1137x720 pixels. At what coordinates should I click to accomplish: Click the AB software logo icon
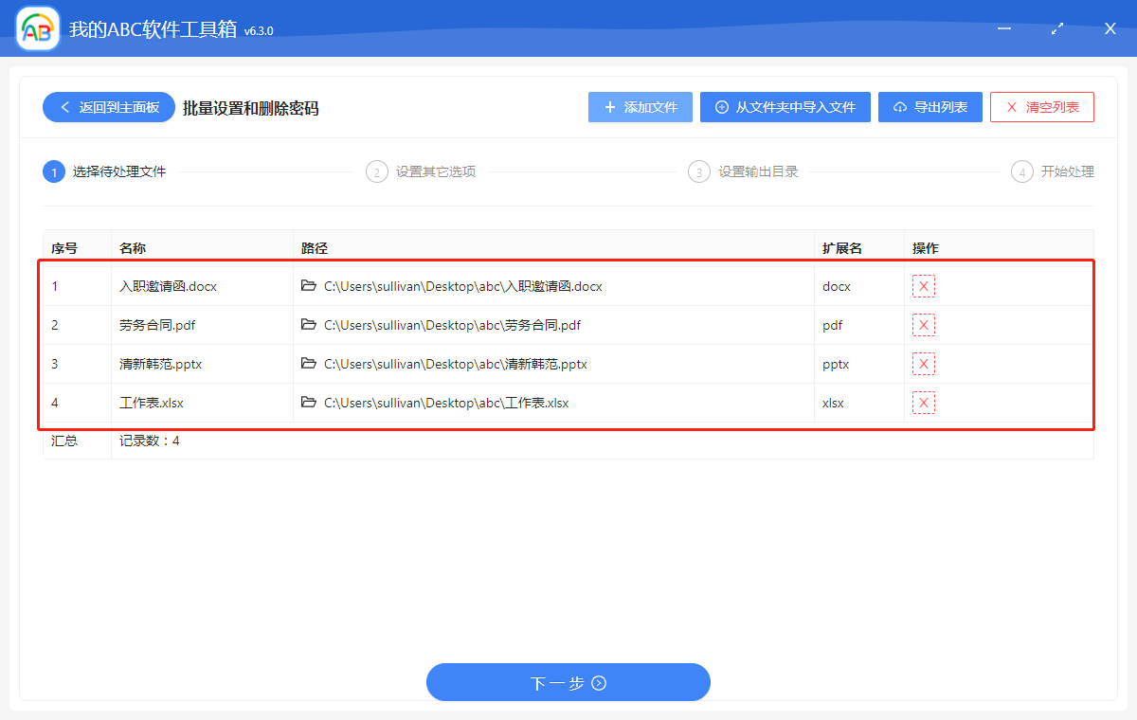coord(36,28)
